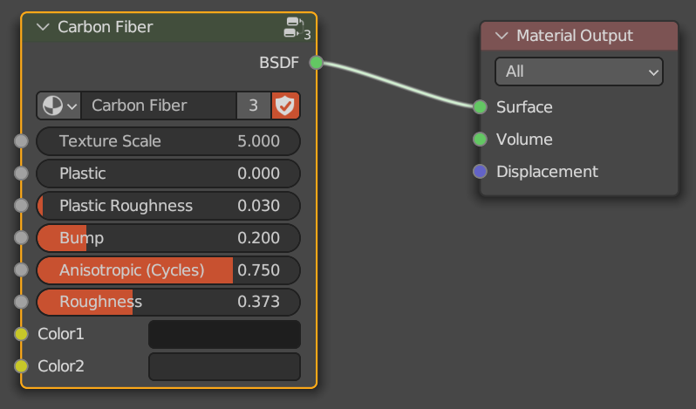696x409 pixels.
Task: Click the user count number 3 button
Action: tap(254, 106)
